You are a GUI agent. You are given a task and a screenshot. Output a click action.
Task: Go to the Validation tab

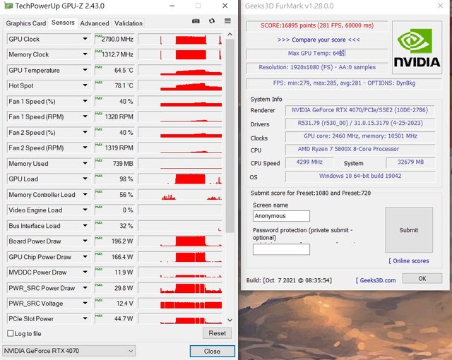click(128, 23)
